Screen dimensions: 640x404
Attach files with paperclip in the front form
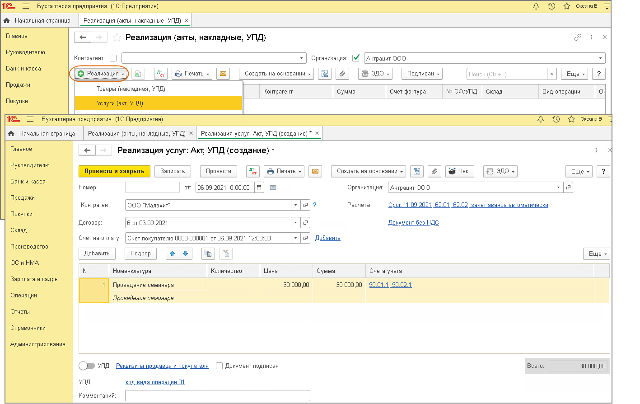coord(434,171)
